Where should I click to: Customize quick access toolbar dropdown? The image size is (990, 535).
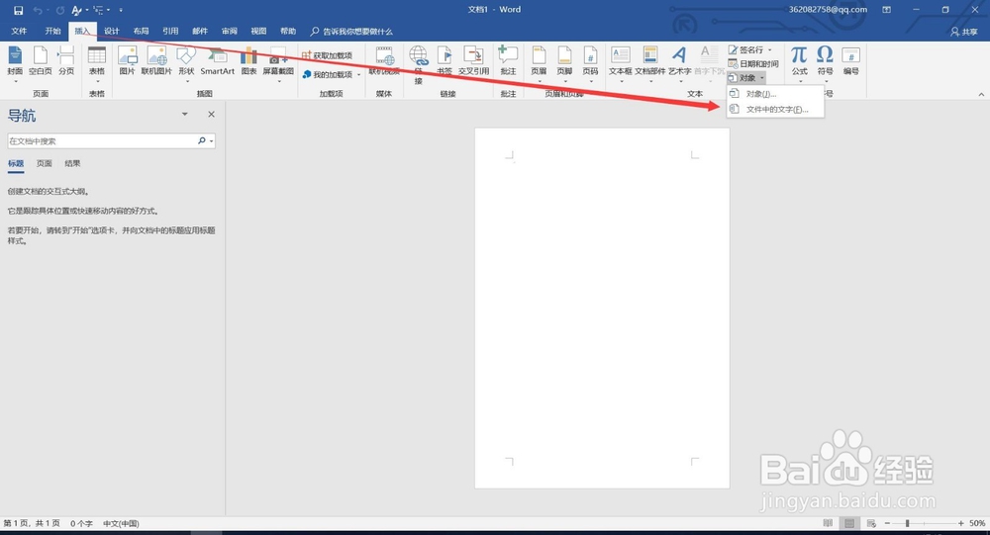pos(121,10)
